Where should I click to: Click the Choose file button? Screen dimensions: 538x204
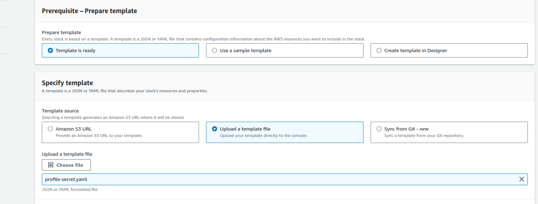tap(66, 165)
